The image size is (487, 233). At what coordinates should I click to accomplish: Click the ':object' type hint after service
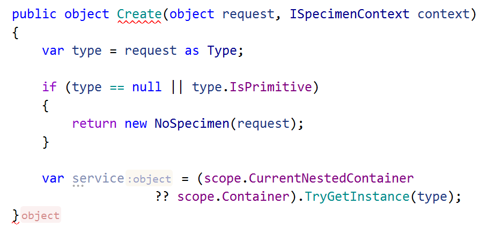coord(149,179)
